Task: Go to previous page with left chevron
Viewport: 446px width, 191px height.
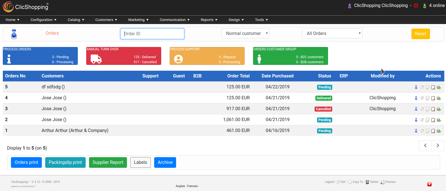Action: 425,145
